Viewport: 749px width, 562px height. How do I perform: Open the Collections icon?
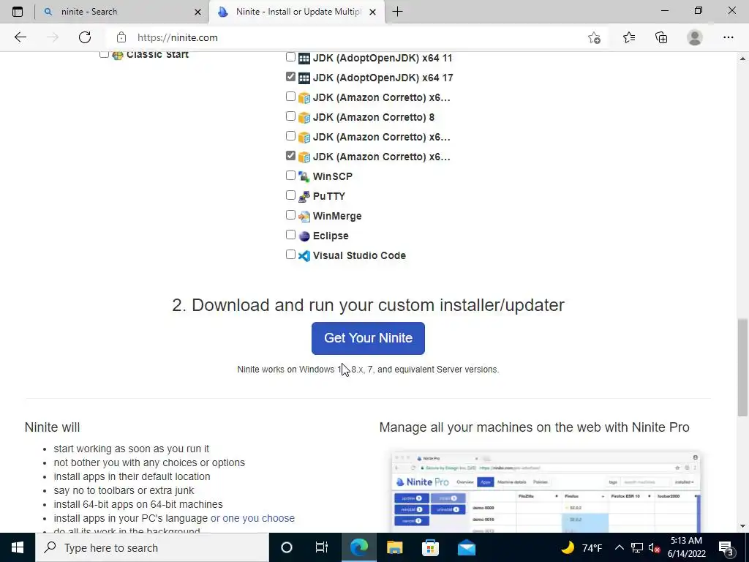click(x=661, y=37)
